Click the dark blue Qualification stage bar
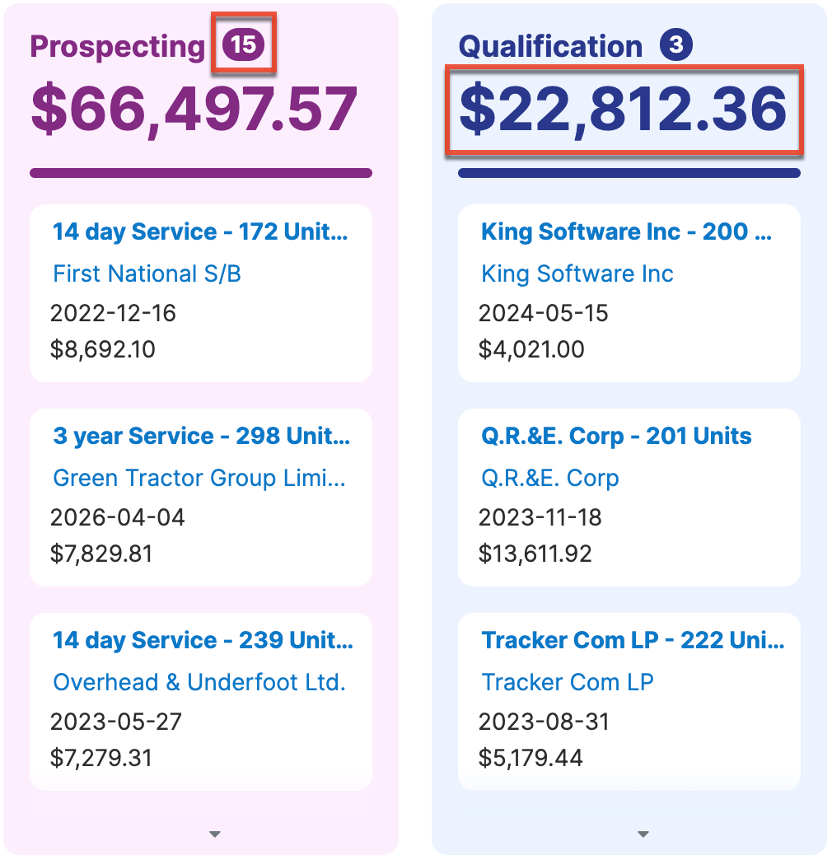The height and width of the screenshot is (860, 832). pyautogui.click(x=629, y=173)
